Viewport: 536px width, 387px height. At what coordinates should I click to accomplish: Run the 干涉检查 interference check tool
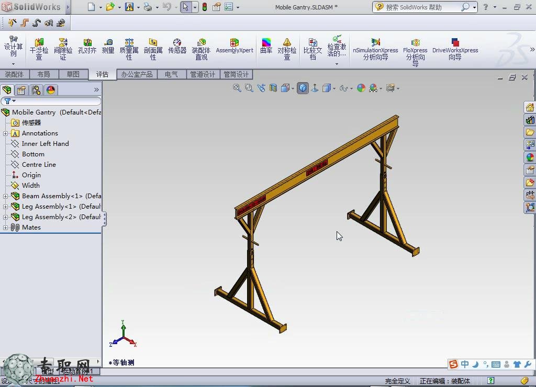click(x=39, y=49)
